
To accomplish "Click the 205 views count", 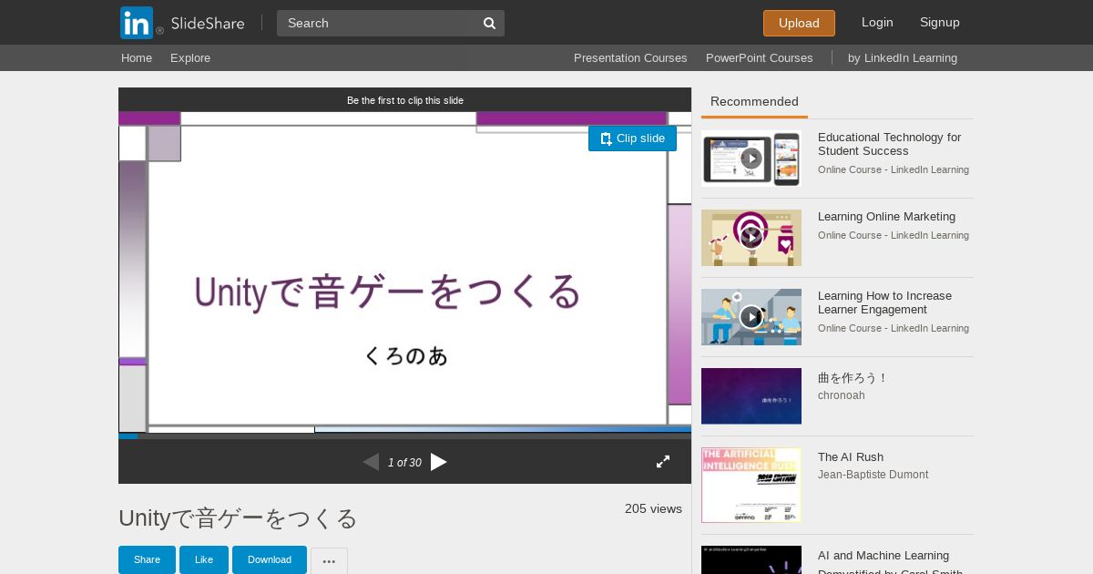I will pyautogui.click(x=653, y=508).
